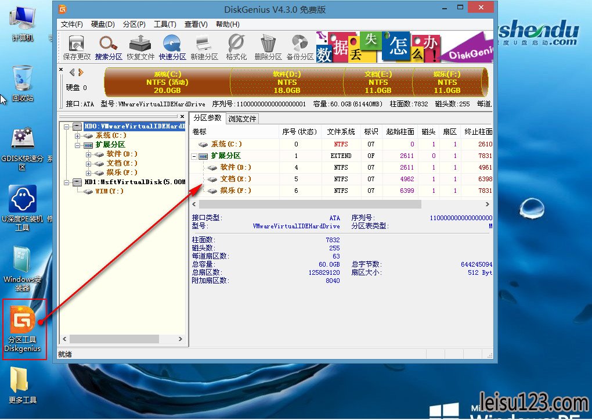
Task: Select HD0:VMwareVirtualIDEHardDrive in tree
Action: point(135,126)
